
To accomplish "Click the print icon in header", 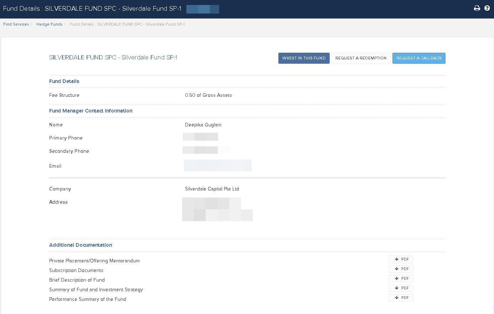I will pyautogui.click(x=477, y=8).
